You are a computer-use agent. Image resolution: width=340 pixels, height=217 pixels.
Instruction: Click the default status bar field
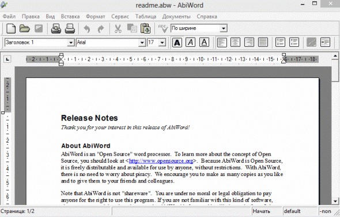coord(300,211)
